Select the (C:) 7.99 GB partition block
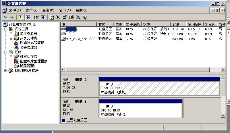The width and height of the screenshot is (230, 133). 159,88
